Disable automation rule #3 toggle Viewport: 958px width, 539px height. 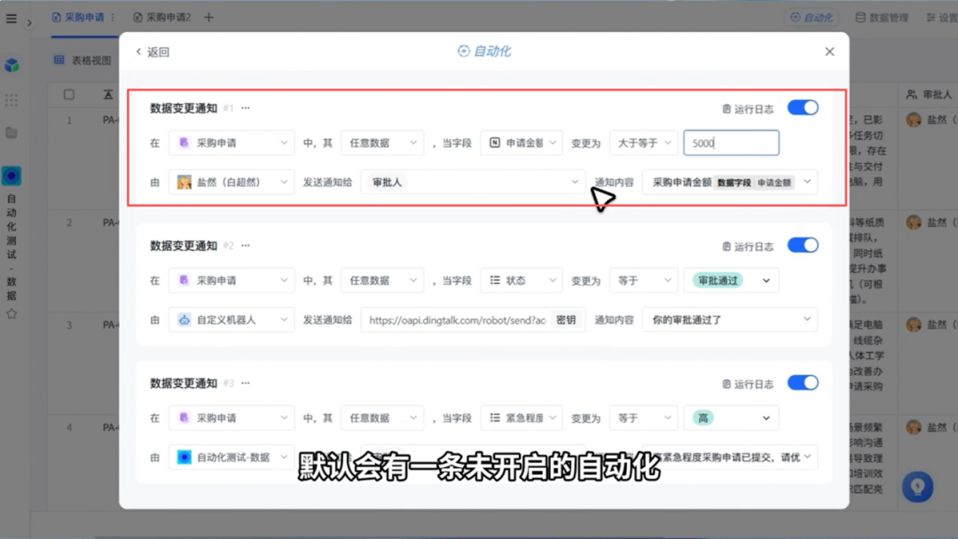(803, 383)
